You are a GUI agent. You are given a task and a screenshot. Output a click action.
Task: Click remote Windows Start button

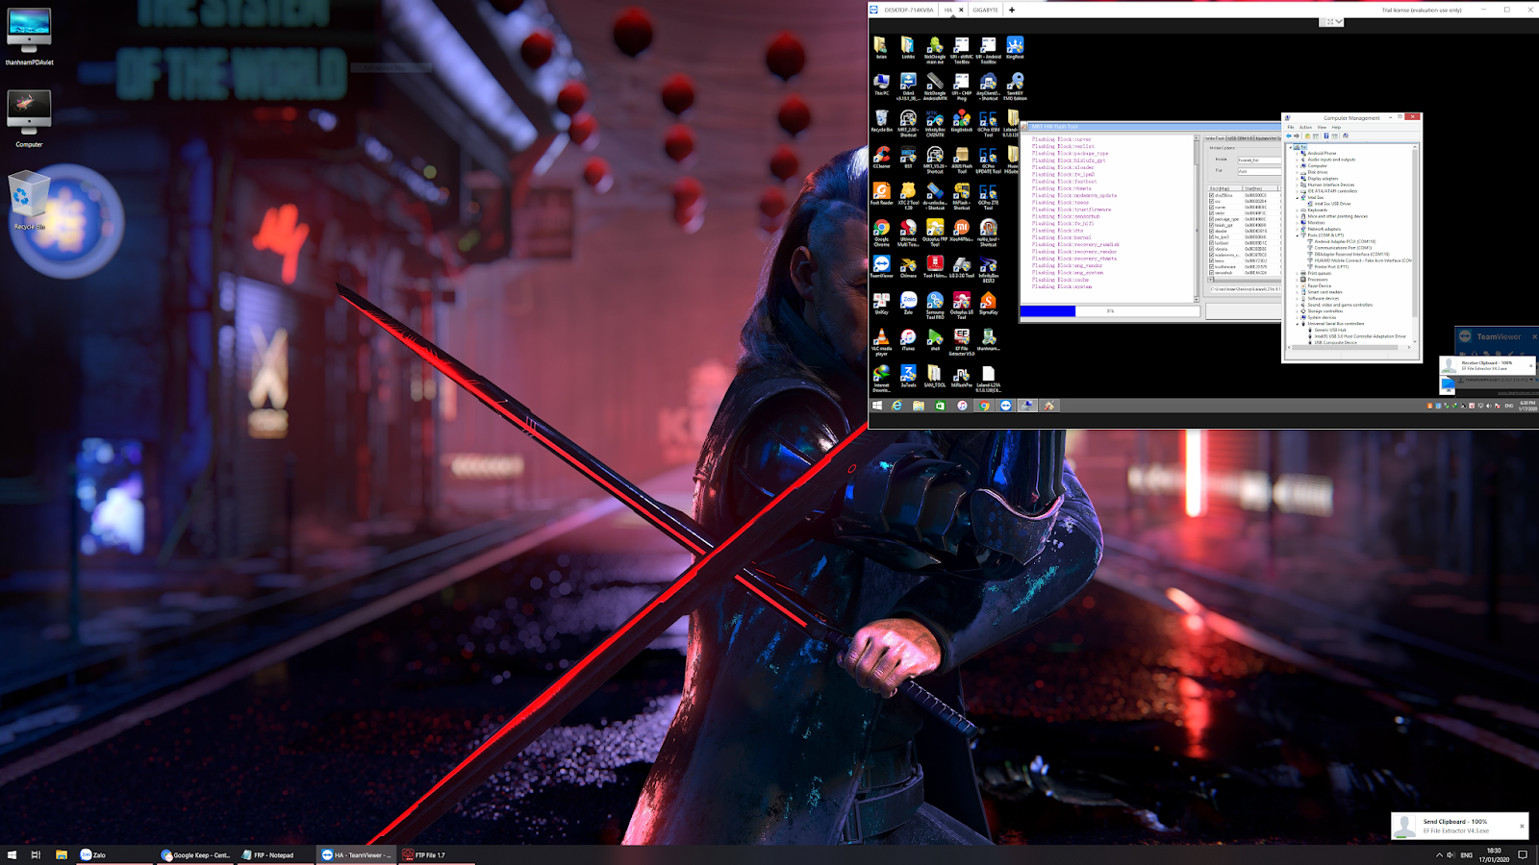[x=877, y=406]
